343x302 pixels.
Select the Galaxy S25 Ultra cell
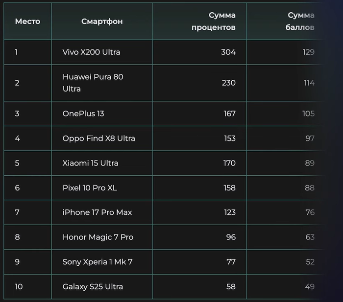coord(93,286)
